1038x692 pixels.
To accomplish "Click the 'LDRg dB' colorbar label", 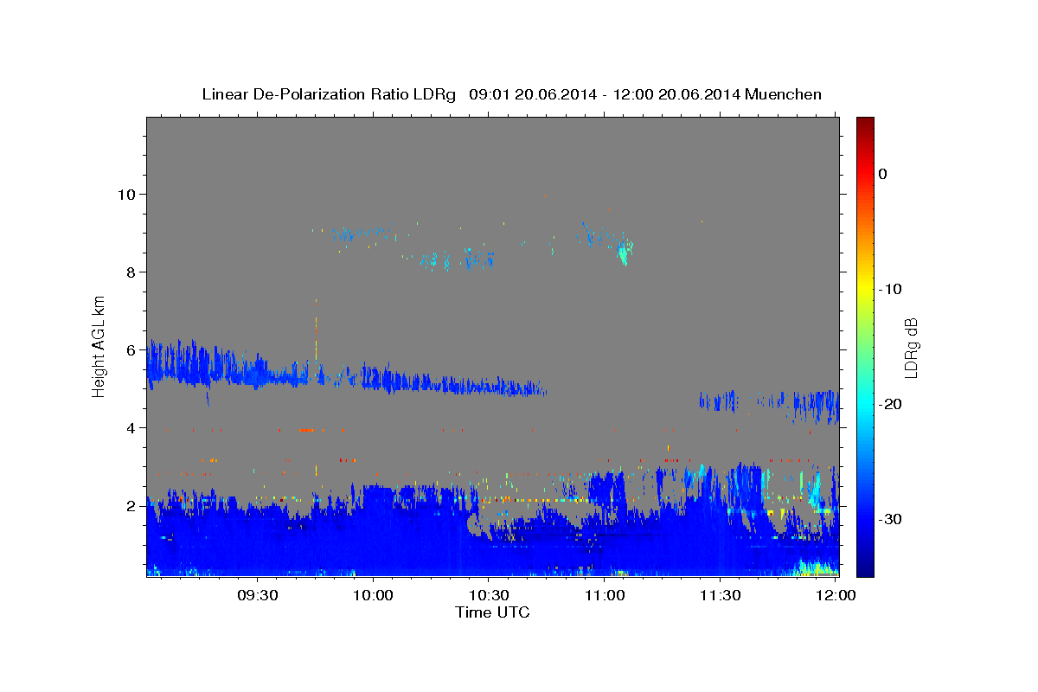I will (x=911, y=347).
